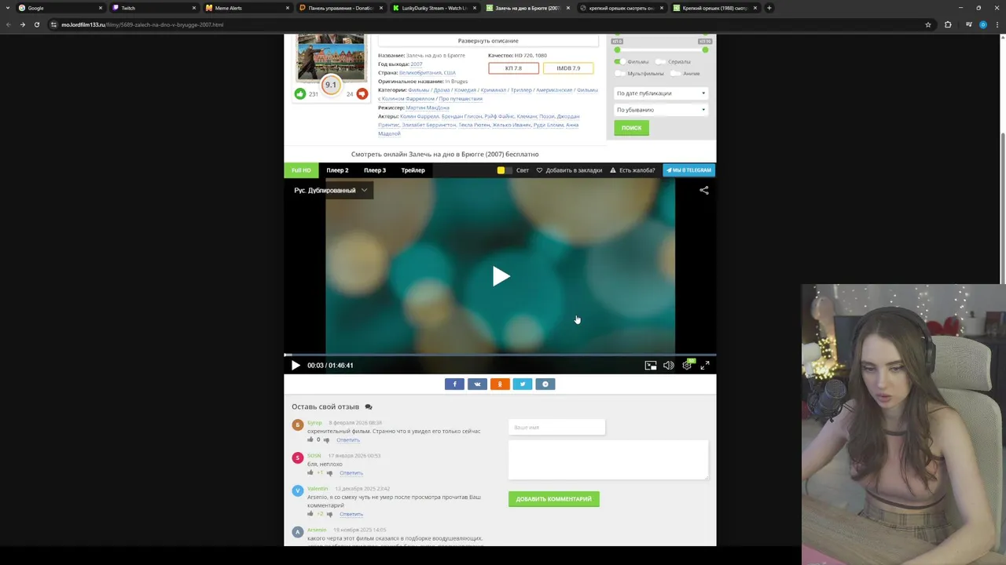Reload the page with the refresh icon
Viewport: 1006px width, 565px height.
tap(36, 24)
